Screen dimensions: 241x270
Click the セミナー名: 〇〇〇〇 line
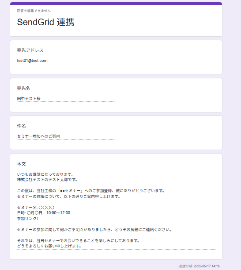pos(36,208)
